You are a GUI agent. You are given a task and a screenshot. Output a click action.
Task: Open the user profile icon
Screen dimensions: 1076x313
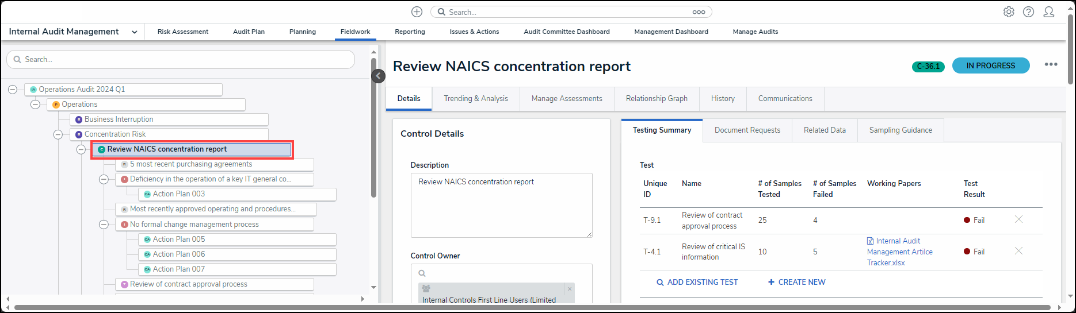(x=1049, y=12)
